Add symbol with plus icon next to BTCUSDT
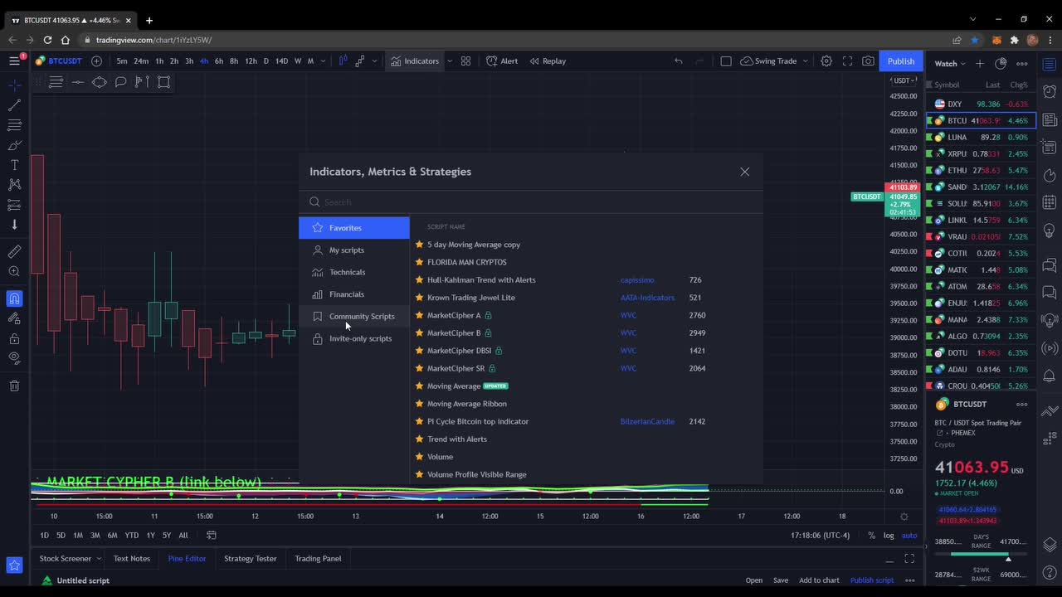This screenshot has width=1062, height=597. coord(96,61)
